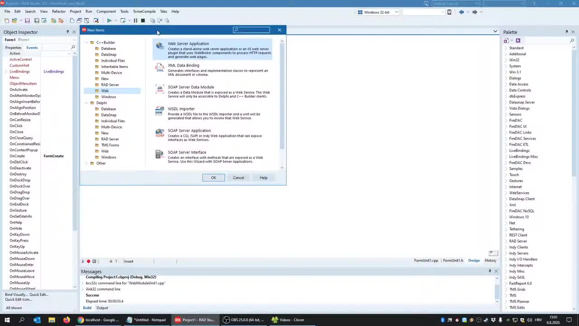
Task: Select WSDL Importer item
Action: (x=213, y=113)
